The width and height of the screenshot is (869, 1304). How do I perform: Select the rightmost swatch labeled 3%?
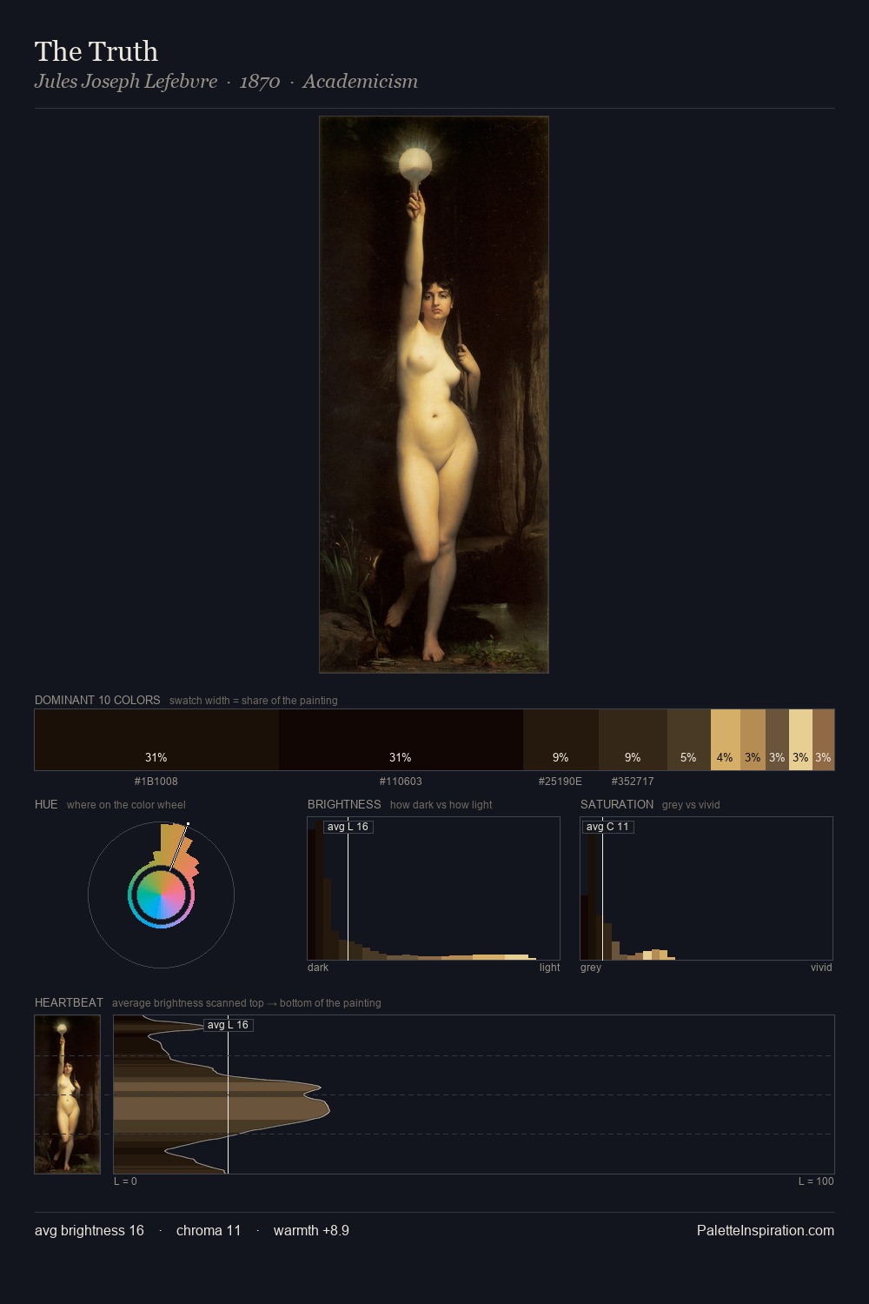tap(823, 740)
